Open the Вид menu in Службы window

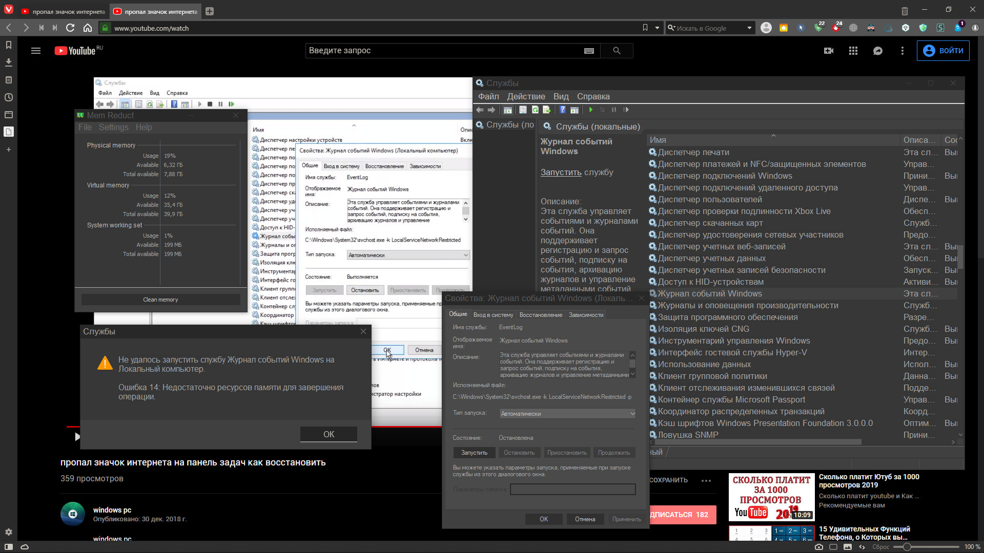coord(561,96)
